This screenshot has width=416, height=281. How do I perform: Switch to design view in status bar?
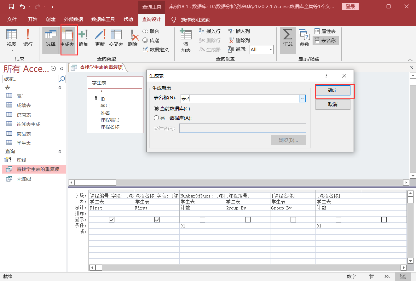(x=402, y=276)
